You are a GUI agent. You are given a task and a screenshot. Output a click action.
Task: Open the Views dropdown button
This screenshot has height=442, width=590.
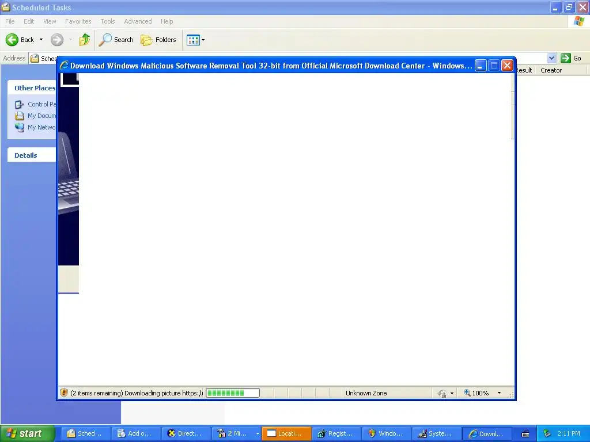(x=196, y=40)
